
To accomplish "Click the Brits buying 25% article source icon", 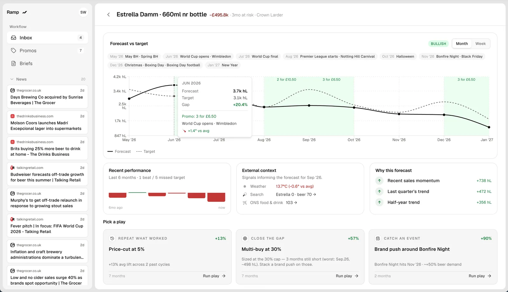I will (x=13, y=142).
